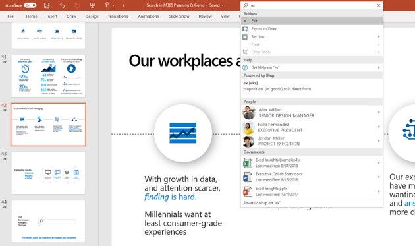Choose Export to Video action
415x246 pixels.
pos(312,28)
